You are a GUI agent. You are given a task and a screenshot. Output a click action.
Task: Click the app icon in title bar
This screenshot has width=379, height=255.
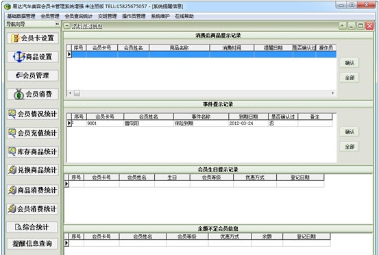(8, 7)
